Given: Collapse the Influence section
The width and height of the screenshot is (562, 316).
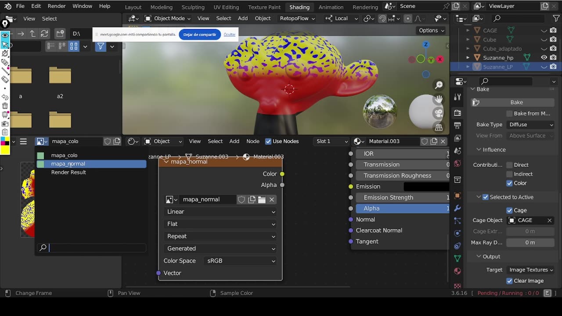Looking at the screenshot, I should pos(479,150).
